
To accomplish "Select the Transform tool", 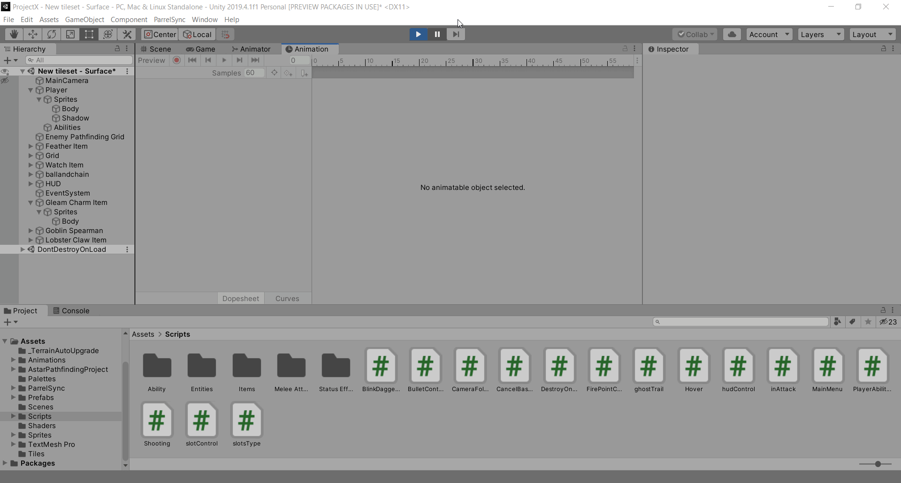I will [x=108, y=34].
